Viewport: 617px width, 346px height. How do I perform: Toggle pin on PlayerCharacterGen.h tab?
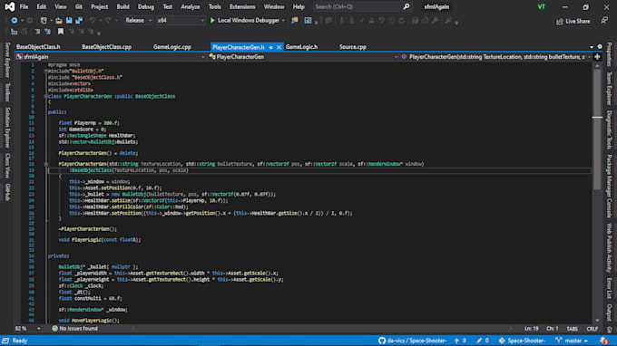270,47
